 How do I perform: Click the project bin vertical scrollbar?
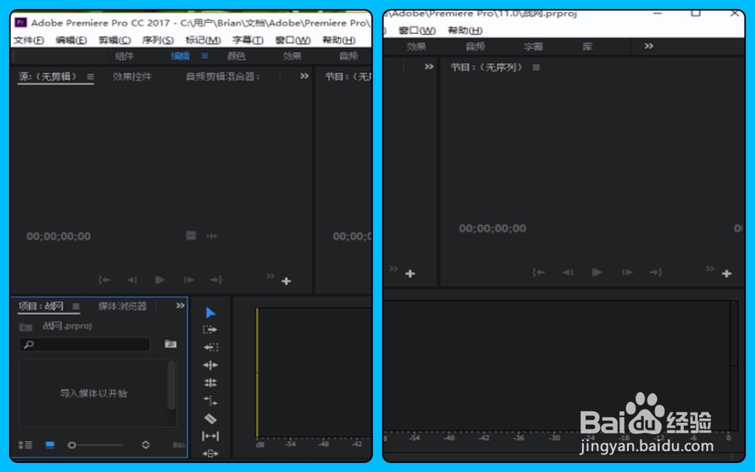pyautogui.click(x=171, y=385)
